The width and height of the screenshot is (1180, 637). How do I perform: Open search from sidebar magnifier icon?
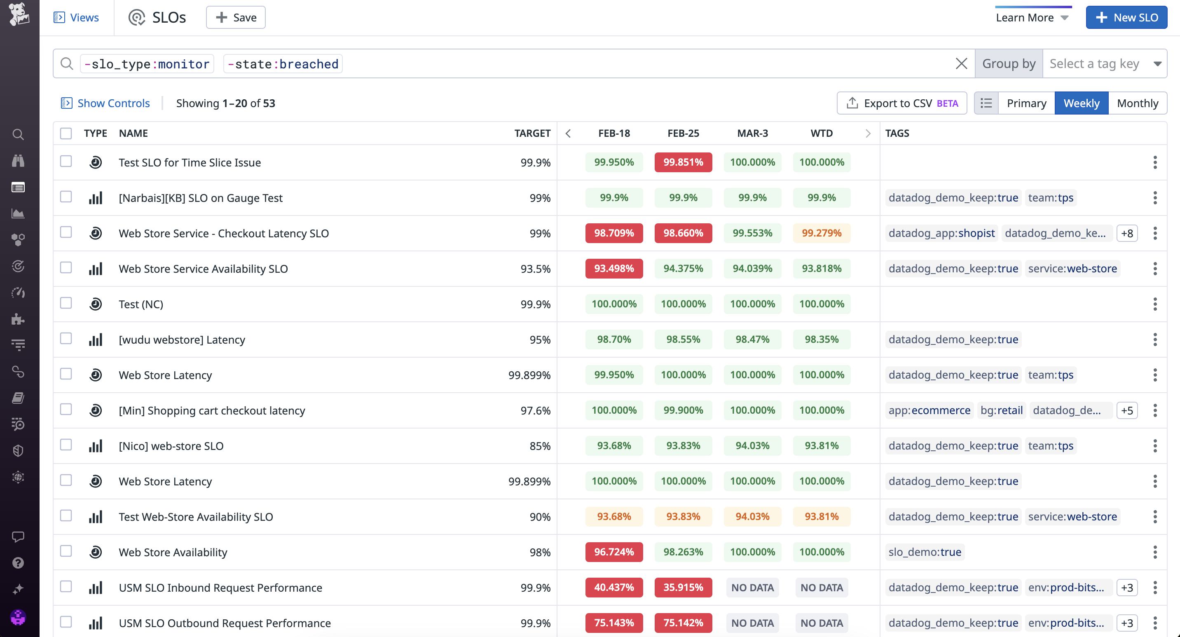click(18, 135)
